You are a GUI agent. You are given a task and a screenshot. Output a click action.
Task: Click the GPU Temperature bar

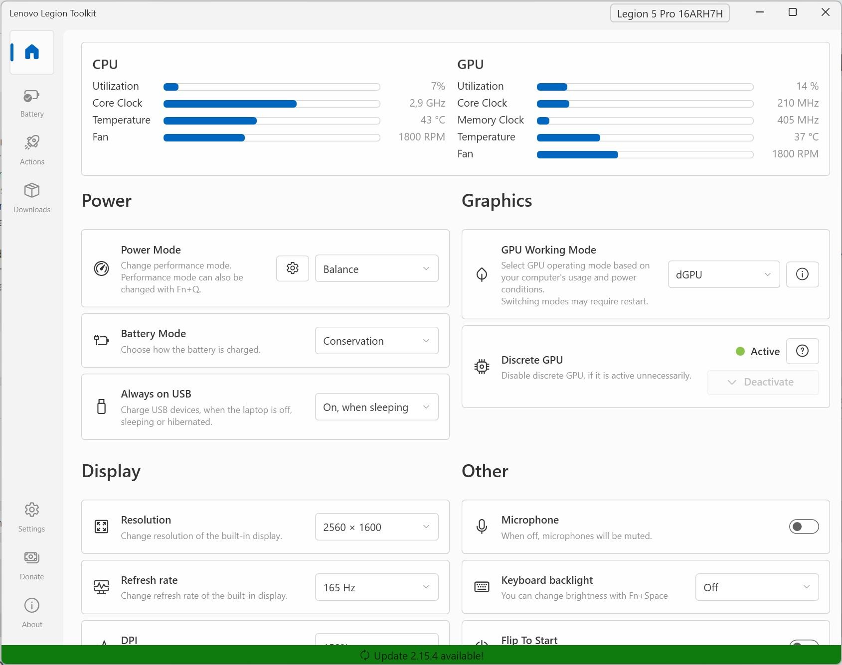coord(645,137)
